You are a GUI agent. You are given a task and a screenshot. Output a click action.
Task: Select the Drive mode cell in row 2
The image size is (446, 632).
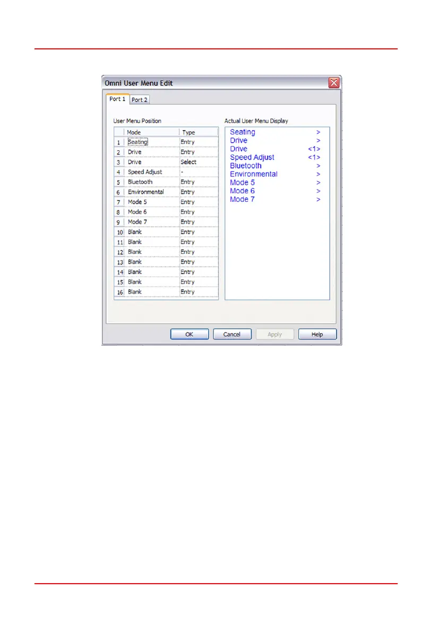(151, 152)
